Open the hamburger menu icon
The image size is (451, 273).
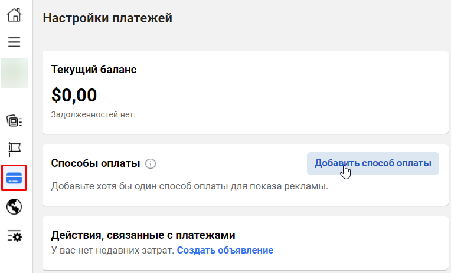coord(14,42)
